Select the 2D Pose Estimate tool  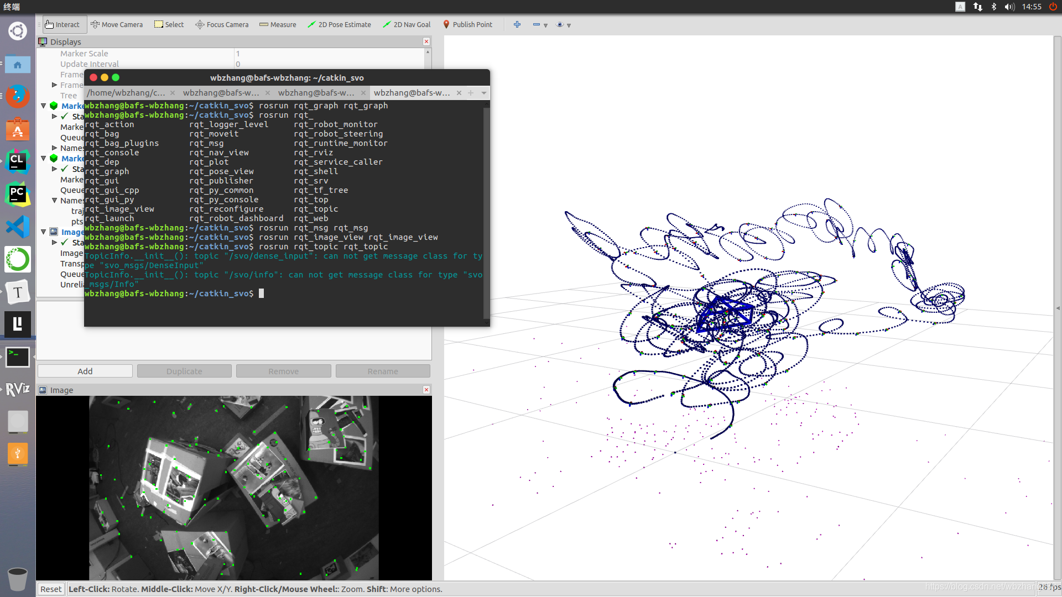pos(339,24)
